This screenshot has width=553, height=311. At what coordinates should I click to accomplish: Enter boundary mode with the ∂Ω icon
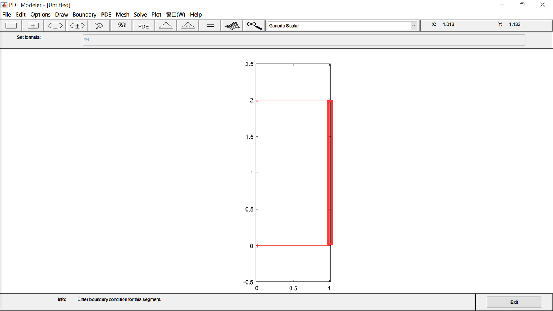click(121, 25)
